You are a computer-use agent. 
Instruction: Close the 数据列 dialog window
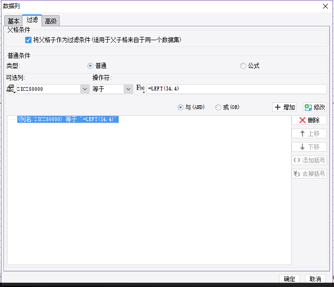click(325, 6)
